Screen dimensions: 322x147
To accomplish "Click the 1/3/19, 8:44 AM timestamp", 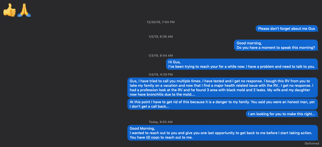I will coord(160,56).
